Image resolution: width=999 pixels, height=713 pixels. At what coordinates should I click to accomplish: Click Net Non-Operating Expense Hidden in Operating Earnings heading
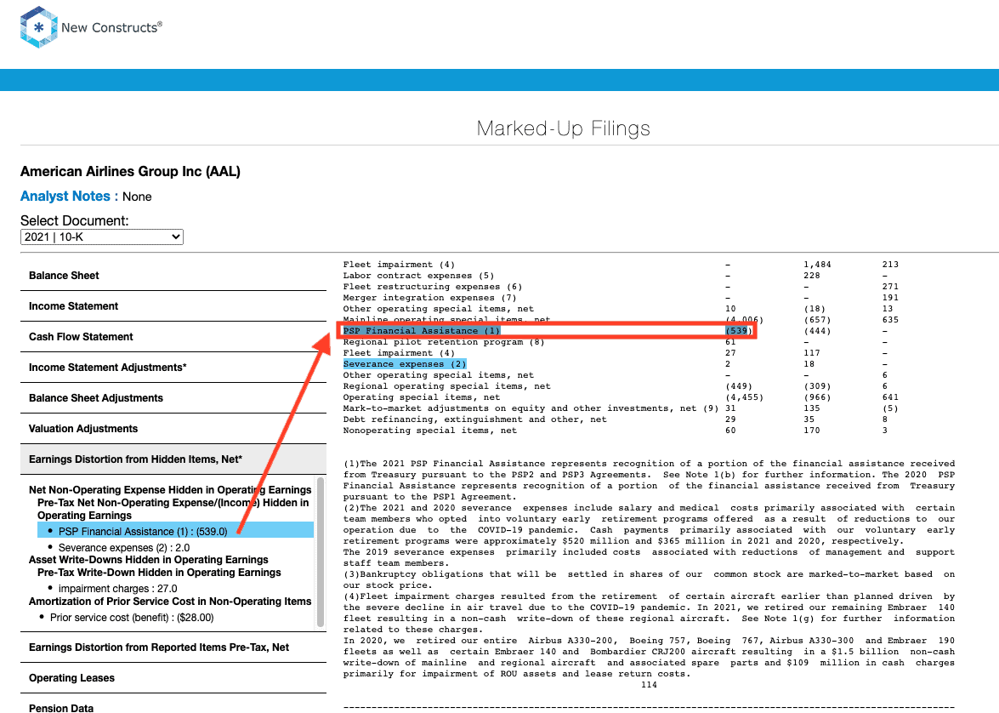(170, 490)
